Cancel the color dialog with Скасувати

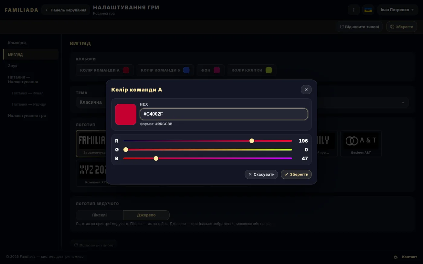(x=261, y=174)
